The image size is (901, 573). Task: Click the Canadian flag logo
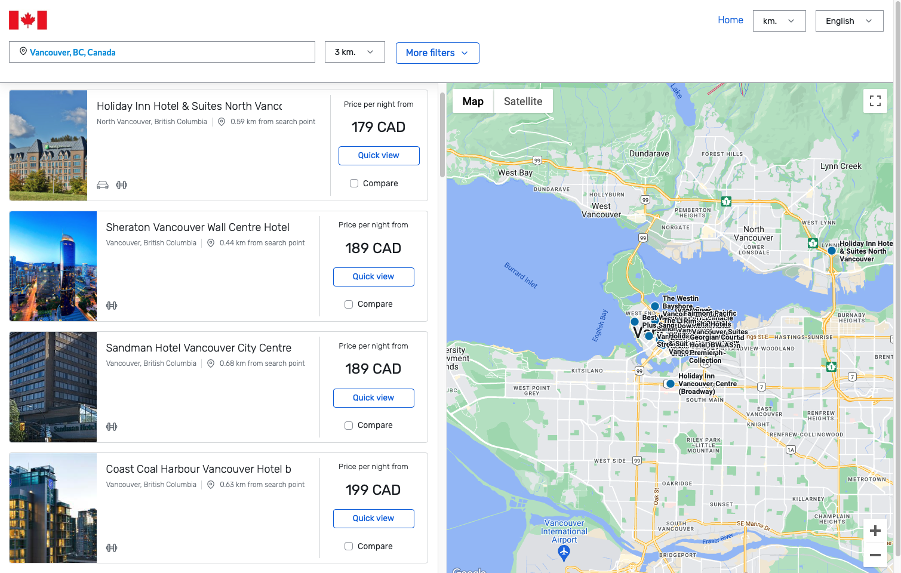(28, 20)
